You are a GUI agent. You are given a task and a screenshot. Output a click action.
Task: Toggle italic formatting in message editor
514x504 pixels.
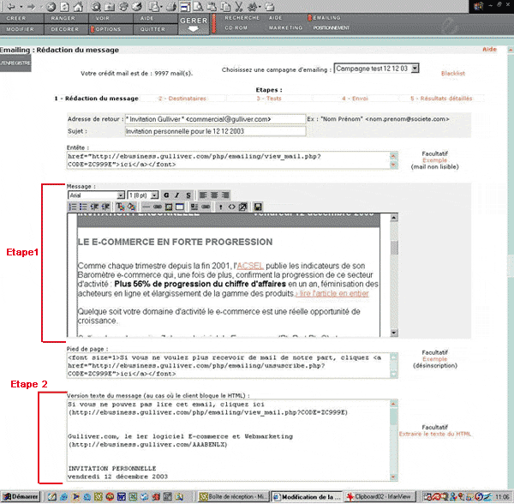[x=177, y=195]
